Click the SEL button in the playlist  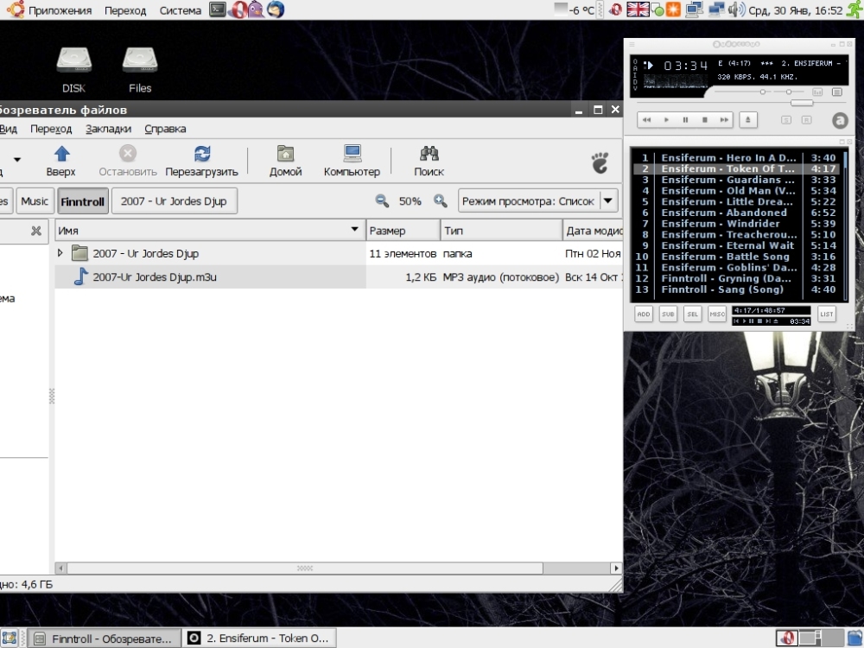[x=693, y=314]
